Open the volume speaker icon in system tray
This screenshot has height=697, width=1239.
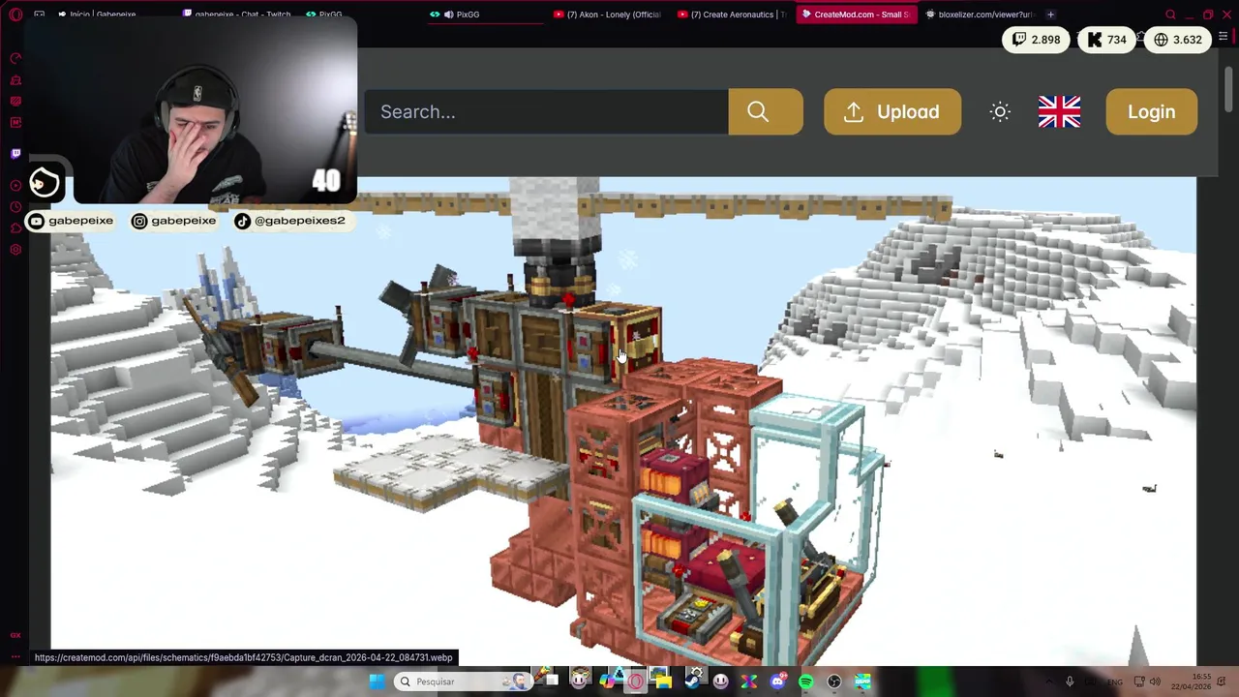(1155, 682)
